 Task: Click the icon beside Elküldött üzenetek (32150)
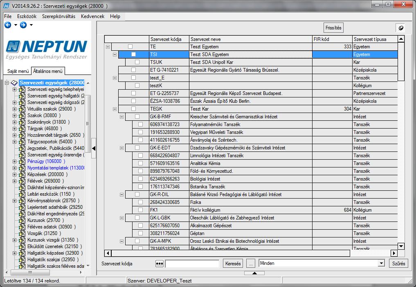click(22, 246)
